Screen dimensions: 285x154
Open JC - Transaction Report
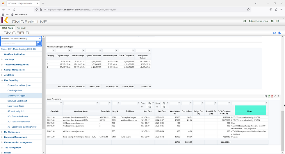[18, 117]
